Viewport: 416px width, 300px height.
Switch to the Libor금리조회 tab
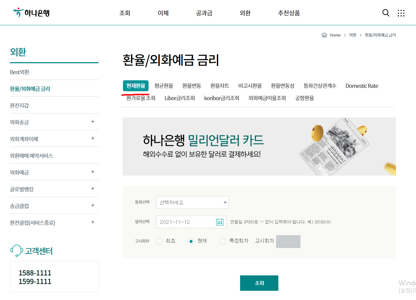(x=180, y=98)
